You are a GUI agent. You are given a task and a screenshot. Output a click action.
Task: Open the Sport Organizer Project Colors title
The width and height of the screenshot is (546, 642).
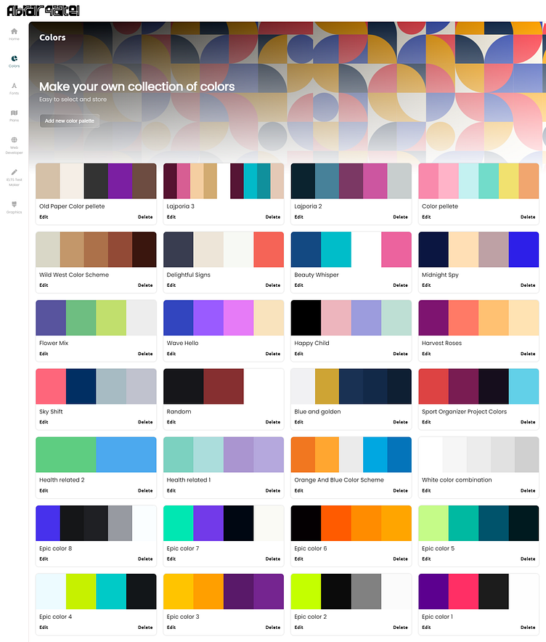(464, 412)
